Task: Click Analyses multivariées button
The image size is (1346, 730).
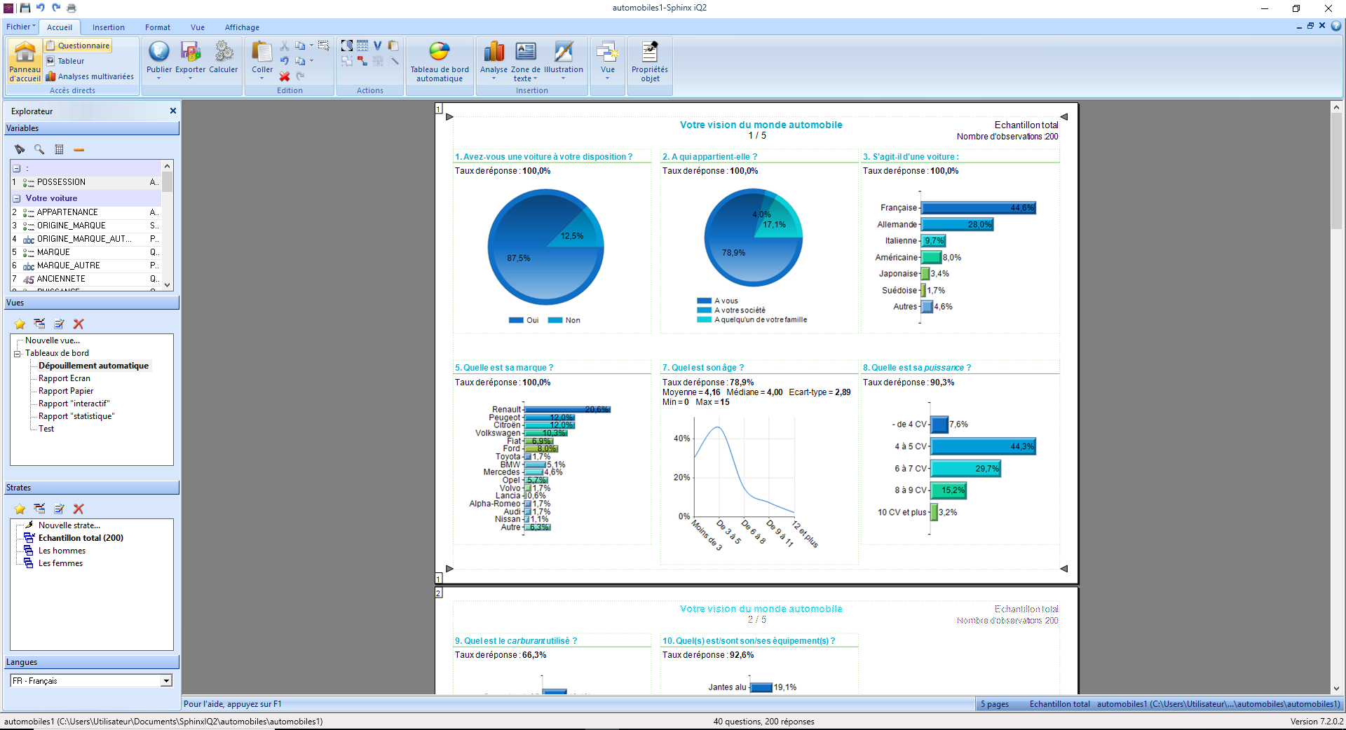Action: pos(90,76)
